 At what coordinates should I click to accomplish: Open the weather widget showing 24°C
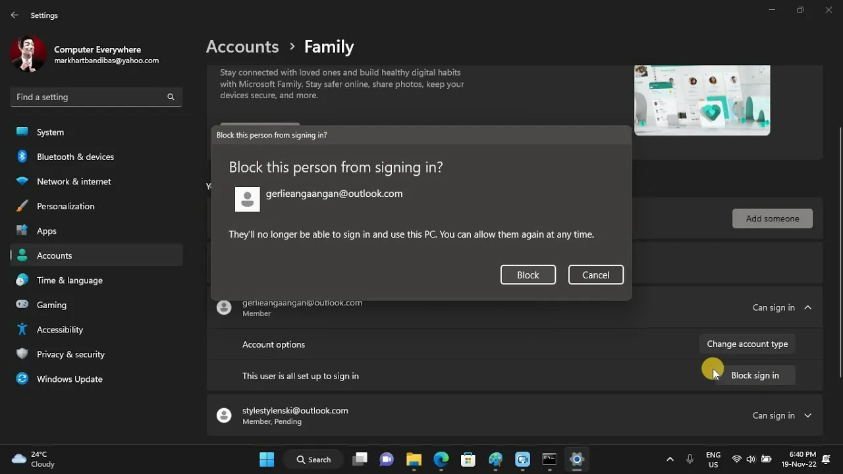33,460
